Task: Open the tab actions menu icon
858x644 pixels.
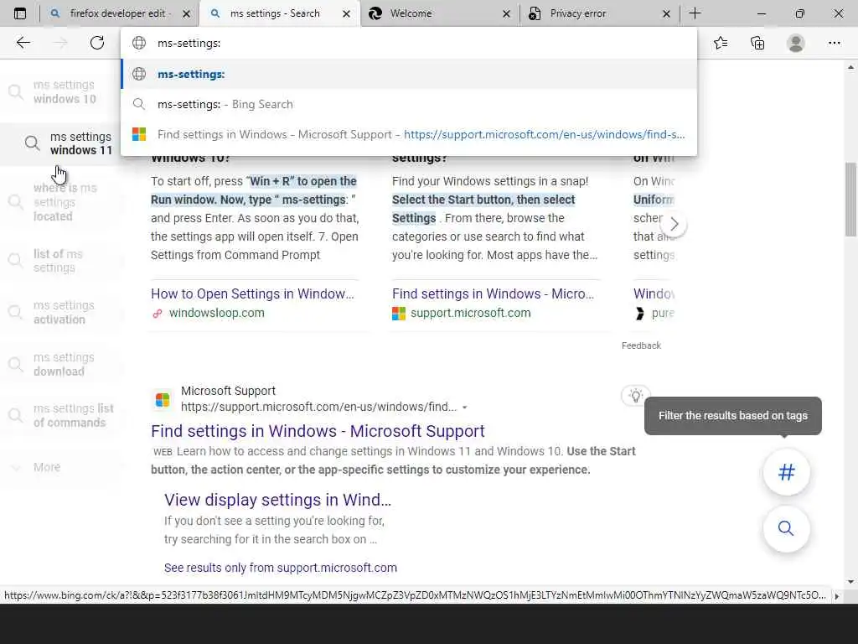Action: click(20, 13)
